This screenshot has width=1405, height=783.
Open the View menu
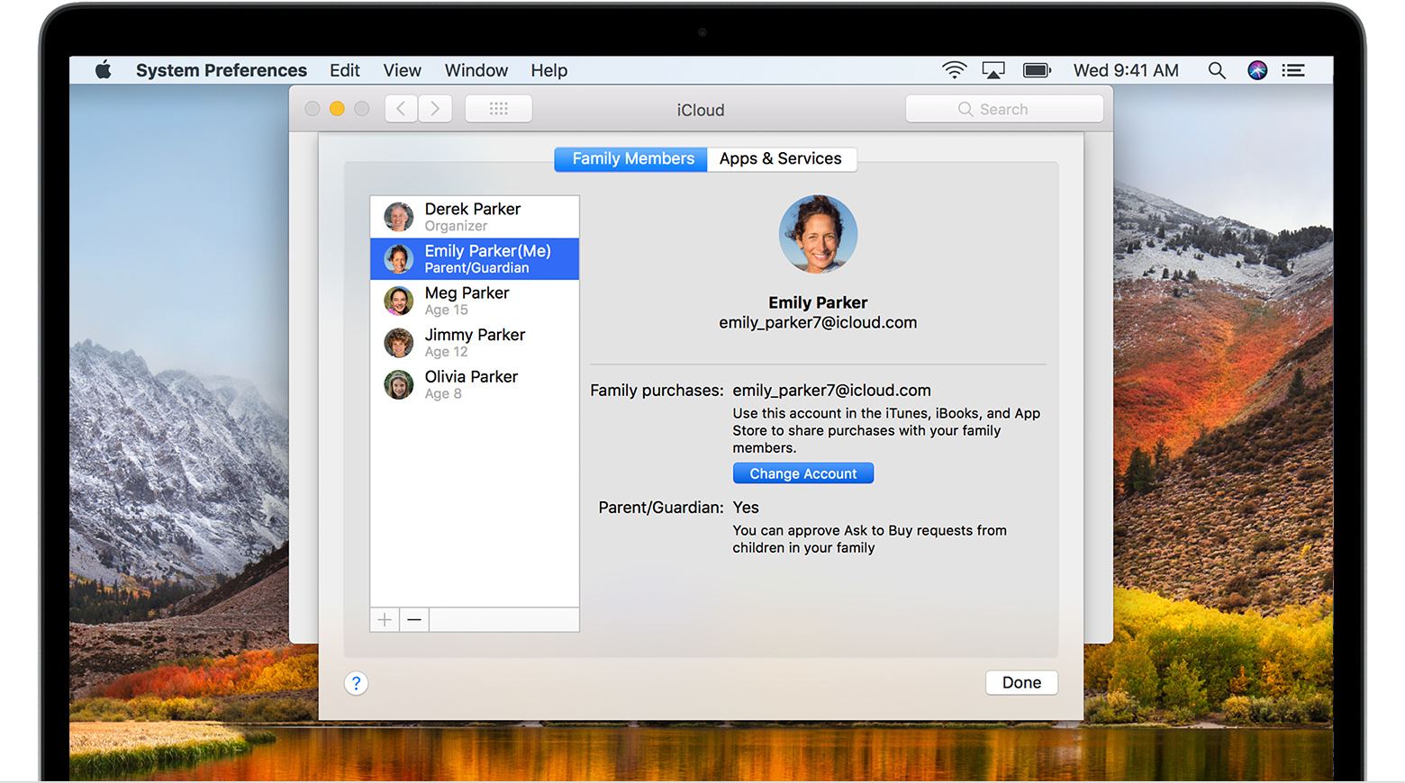402,70
